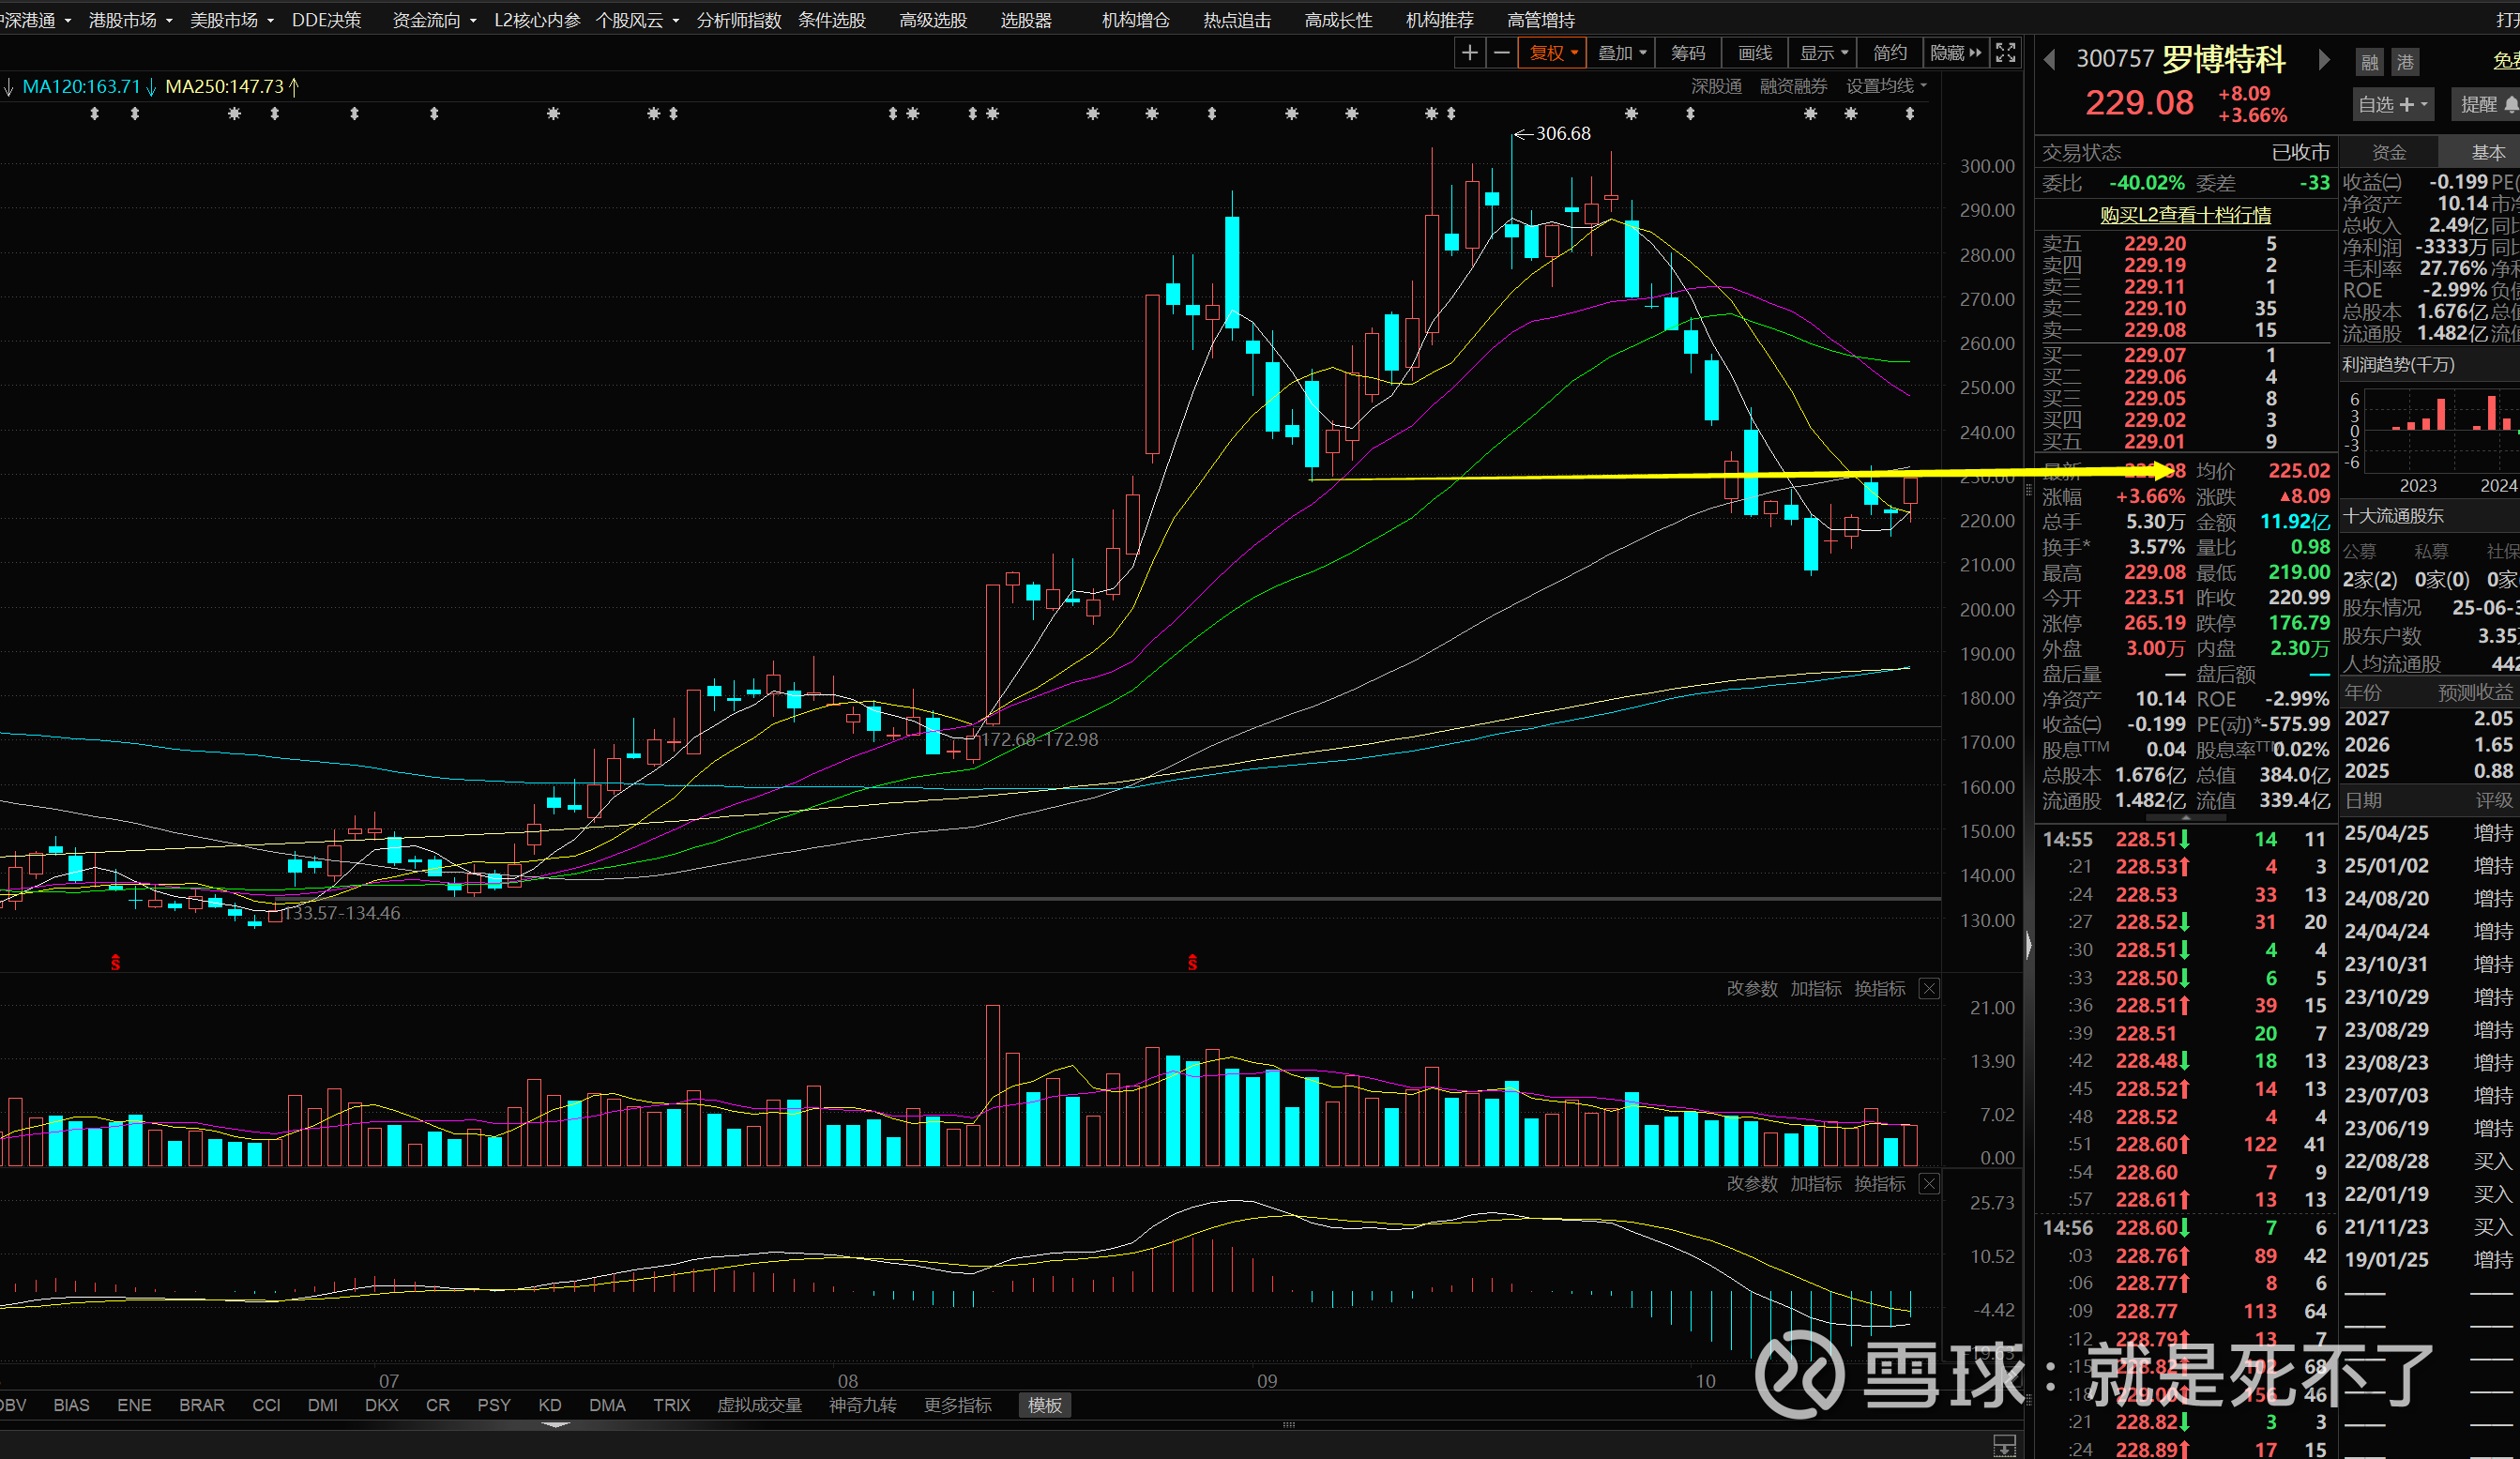Image resolution: width=2520 pixels, height=1459 pixels.
Task: Toggle 隐藏 to hide side panel
Action: [1955, 53]
